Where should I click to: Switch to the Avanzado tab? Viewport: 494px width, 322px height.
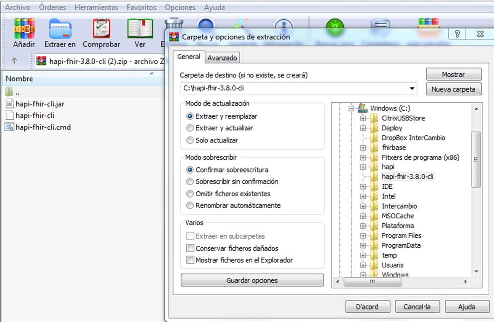pyautogui.click(x=222, y=58)
